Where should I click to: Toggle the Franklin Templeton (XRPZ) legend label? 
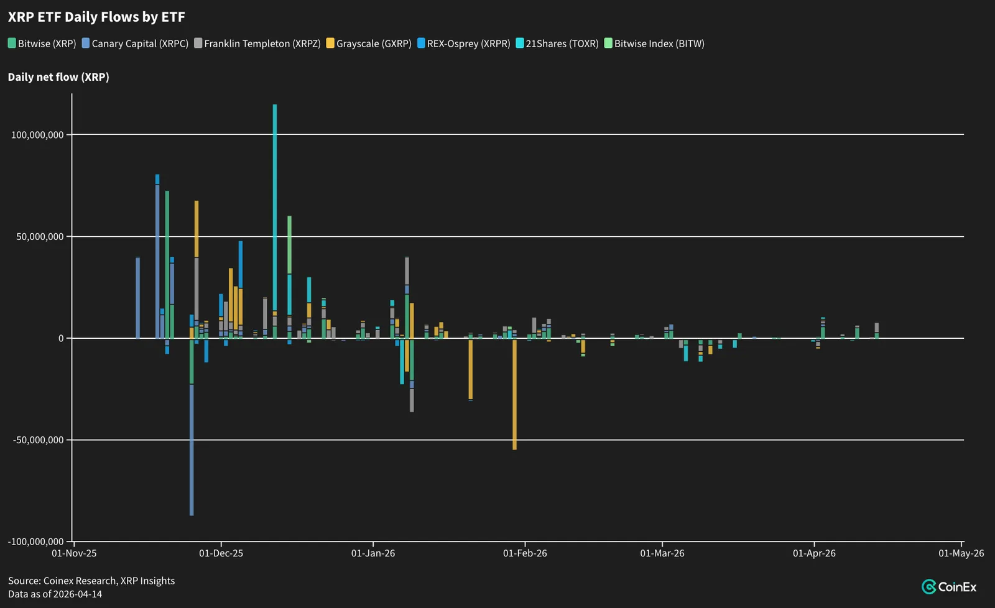pos(262,44)
